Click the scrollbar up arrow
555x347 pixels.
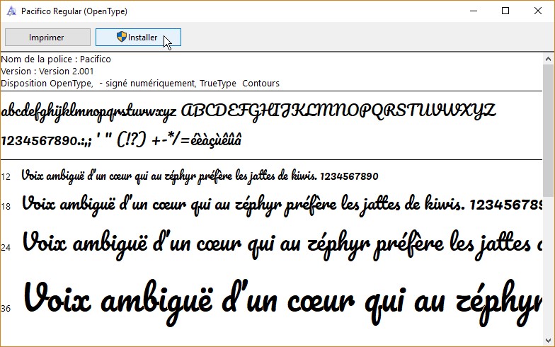tap(549, 59)
